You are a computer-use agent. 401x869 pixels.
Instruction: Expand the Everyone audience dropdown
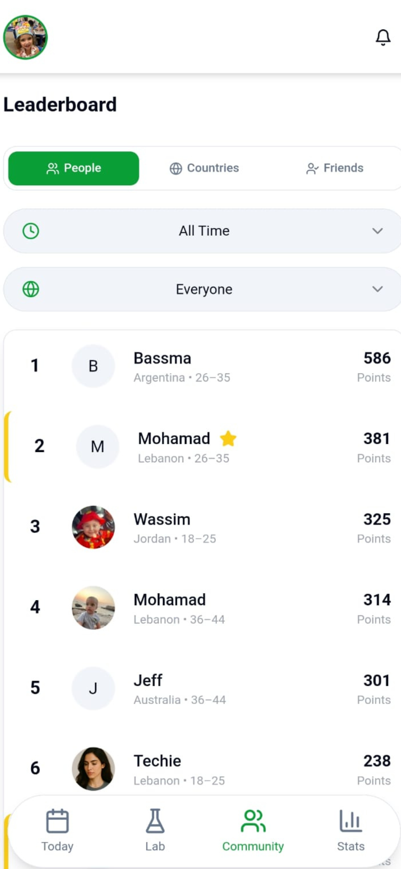[202, 289]
